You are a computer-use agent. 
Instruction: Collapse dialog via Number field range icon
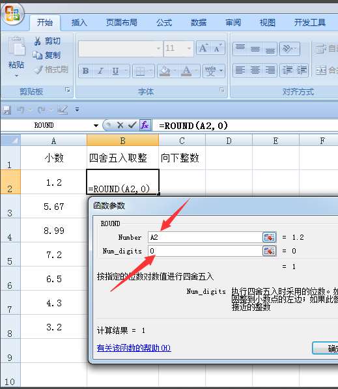(270, 237)
